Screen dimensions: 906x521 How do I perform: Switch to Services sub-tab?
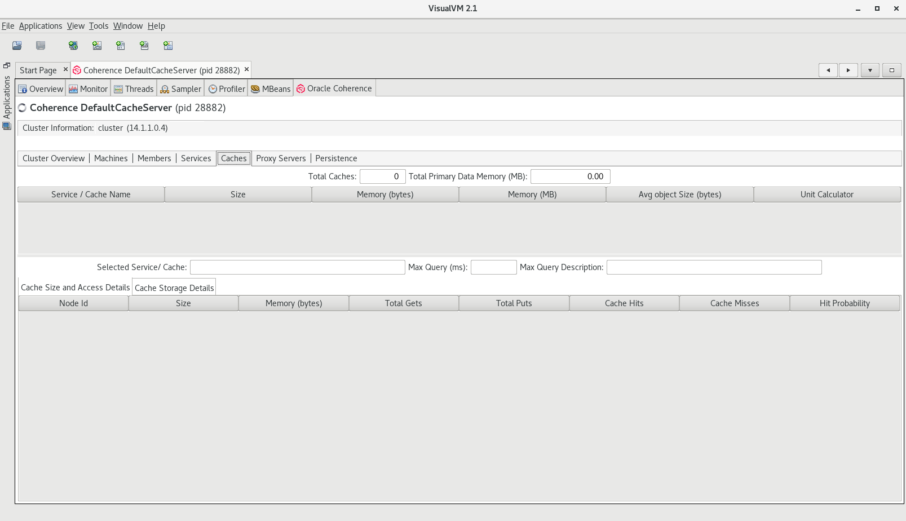196,158
